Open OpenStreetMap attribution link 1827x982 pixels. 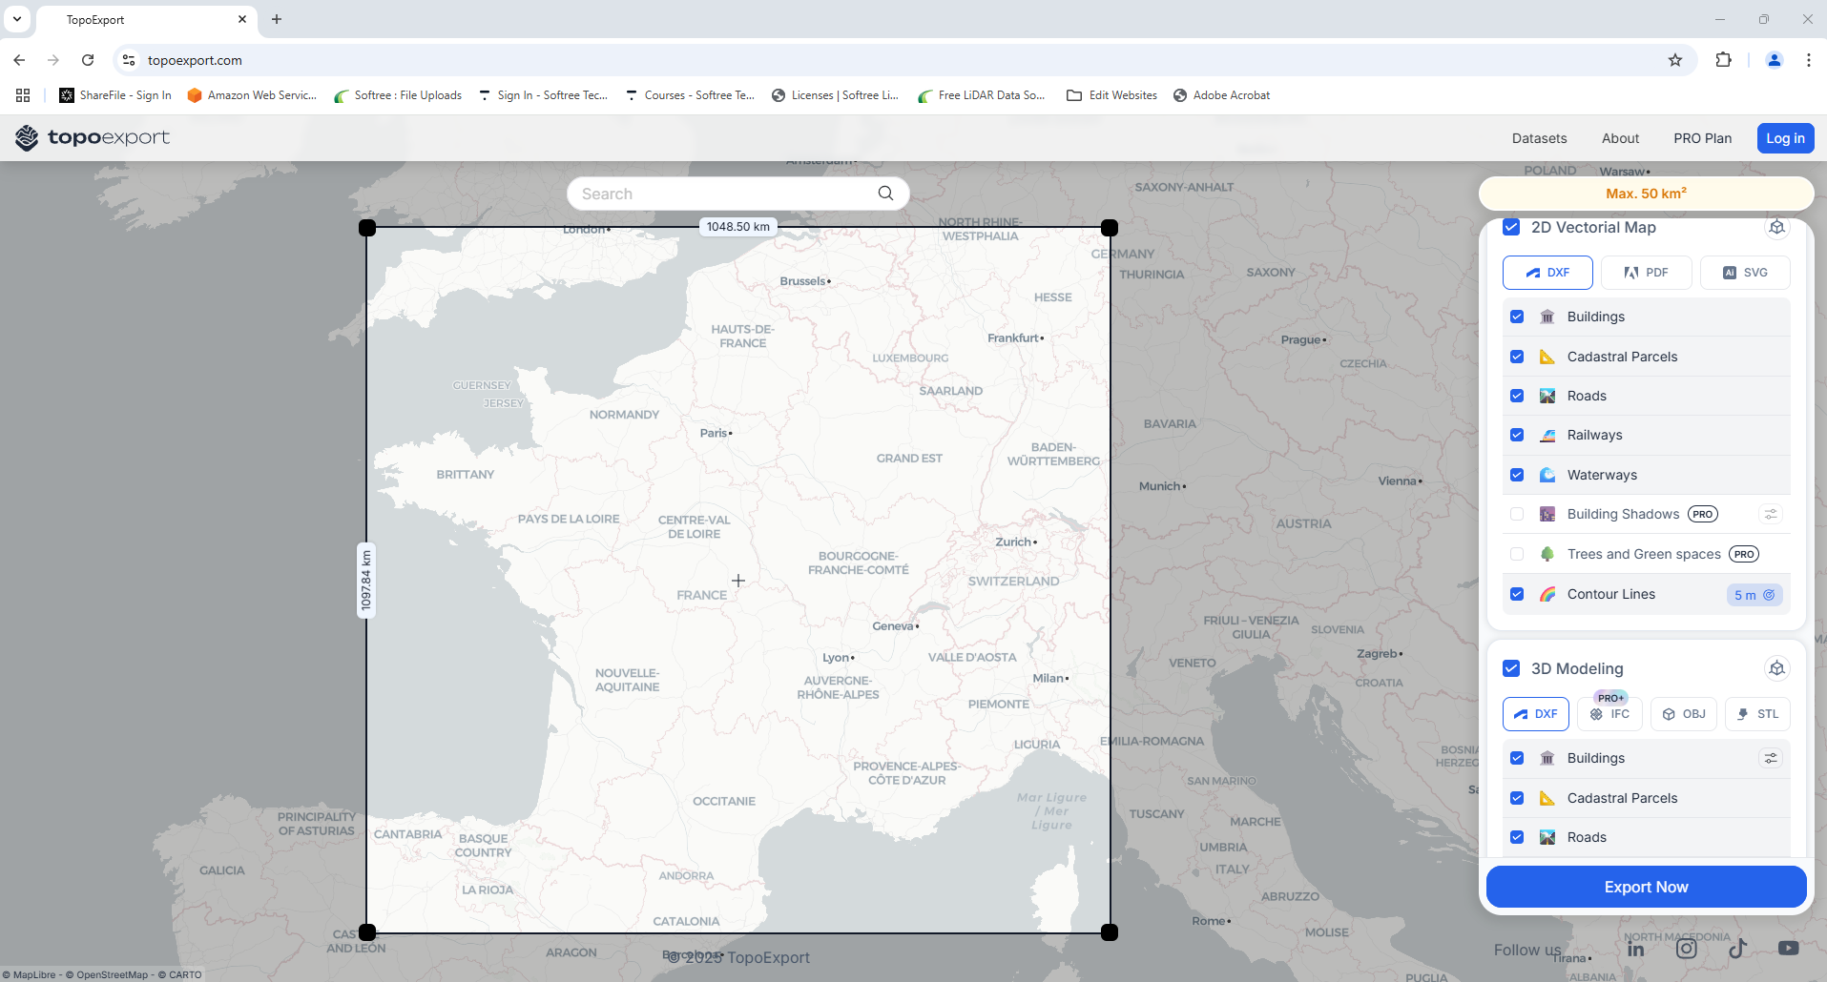click(x=107, y=974)
